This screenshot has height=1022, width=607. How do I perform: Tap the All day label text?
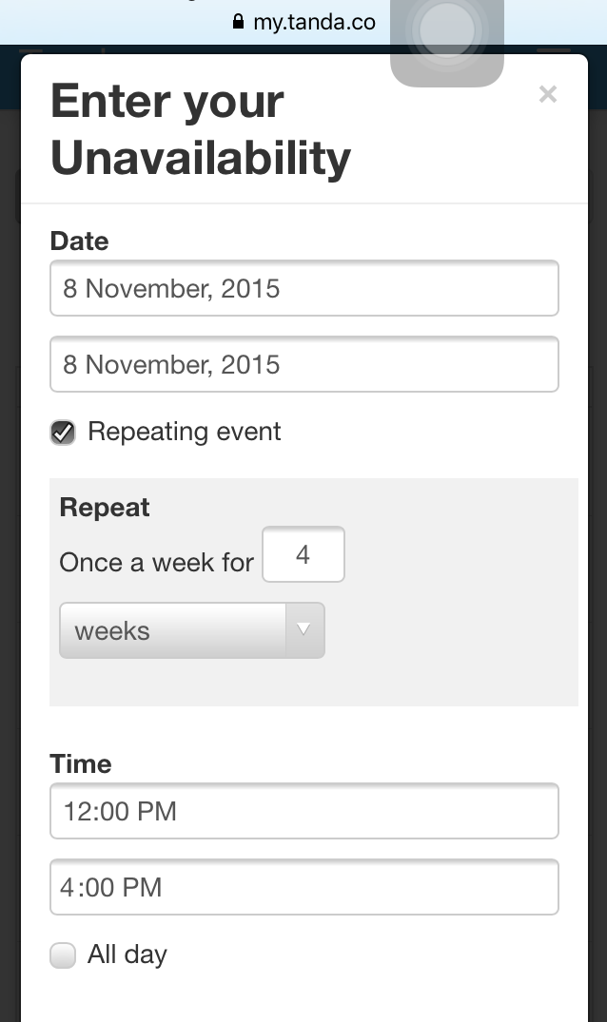[127, 955]
